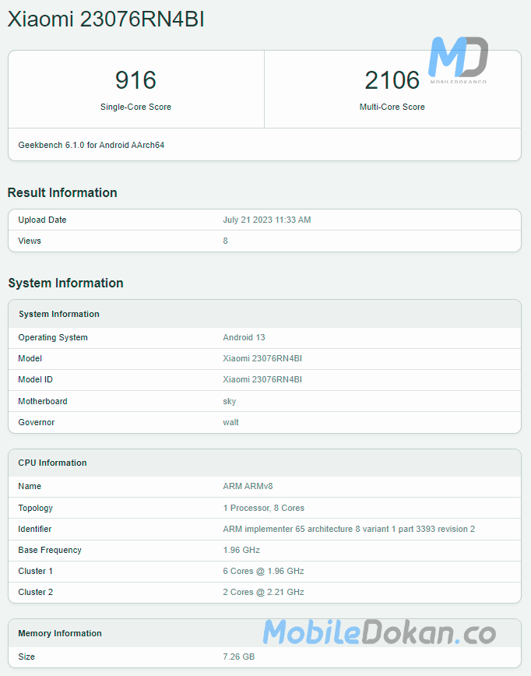This screenshot has width=531, height=676.
Task: Select the Views value 8
Action: tap(226, 241)
